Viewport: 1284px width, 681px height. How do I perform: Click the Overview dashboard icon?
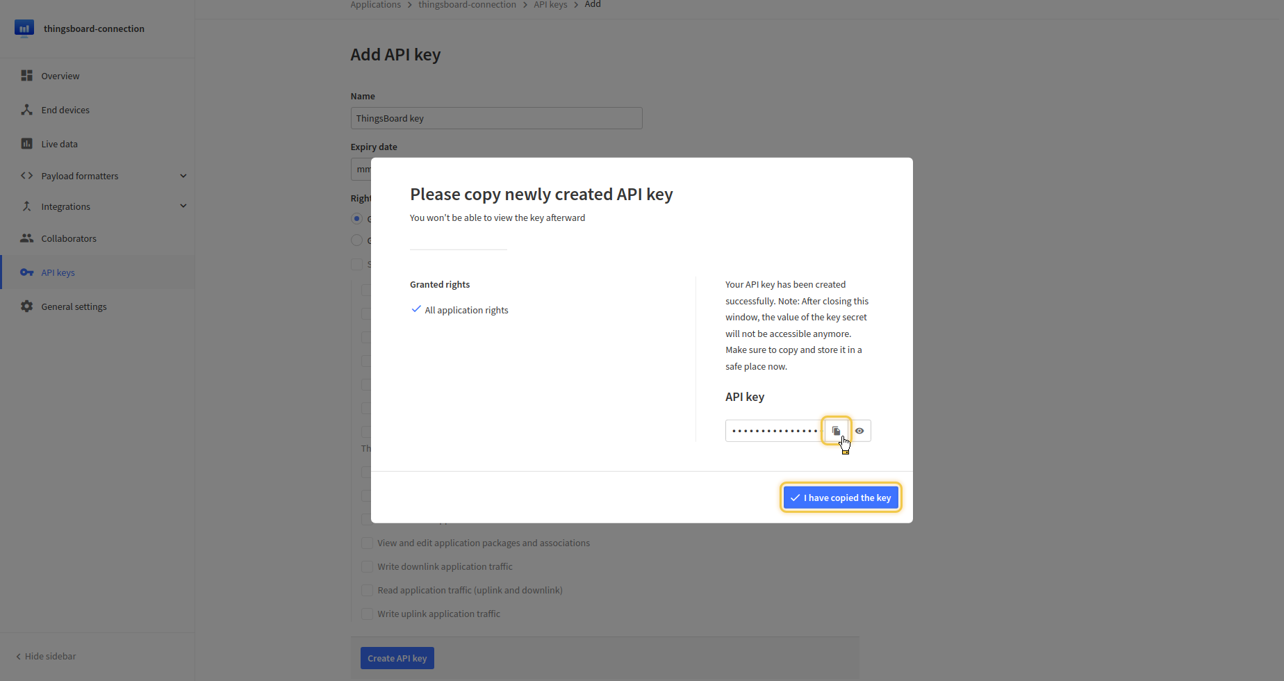click(x=27, y=76)
